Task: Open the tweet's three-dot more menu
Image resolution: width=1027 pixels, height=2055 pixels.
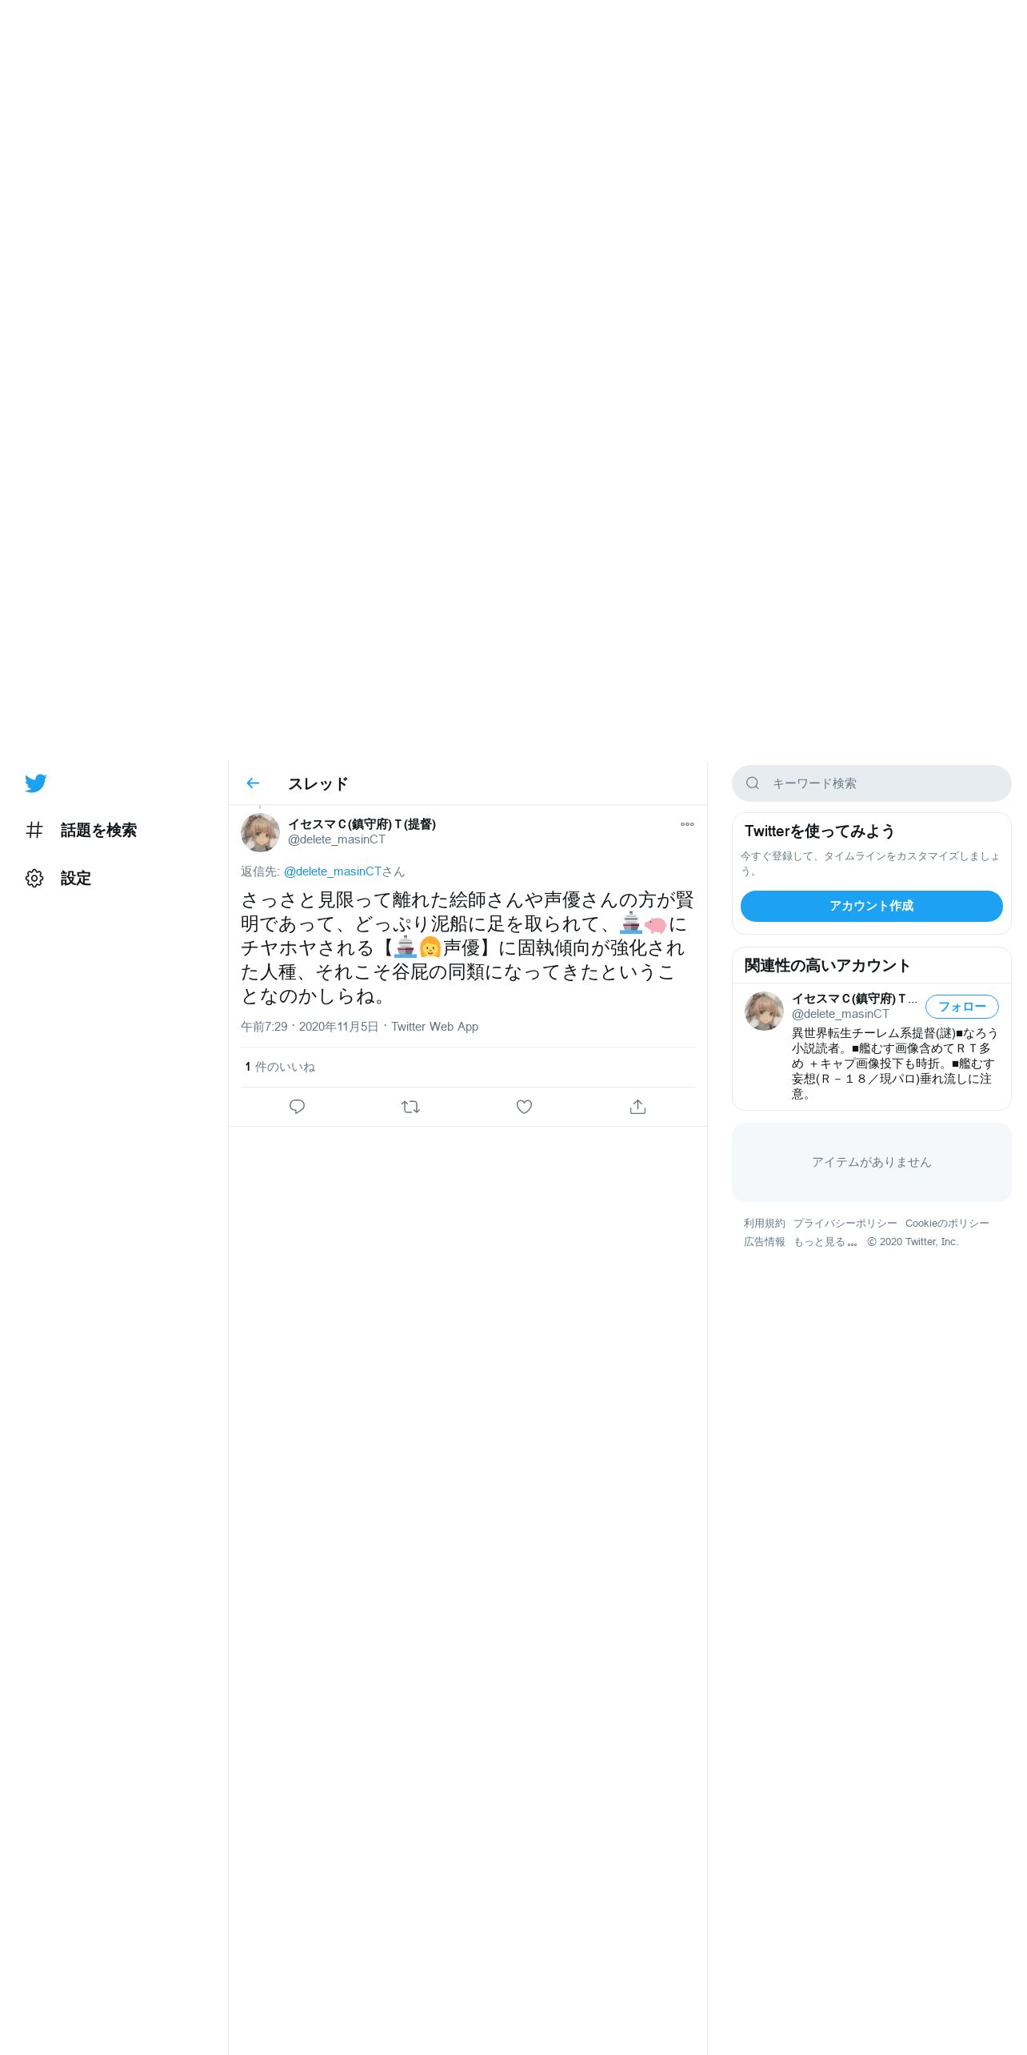Action: click(x=687, y=823)
